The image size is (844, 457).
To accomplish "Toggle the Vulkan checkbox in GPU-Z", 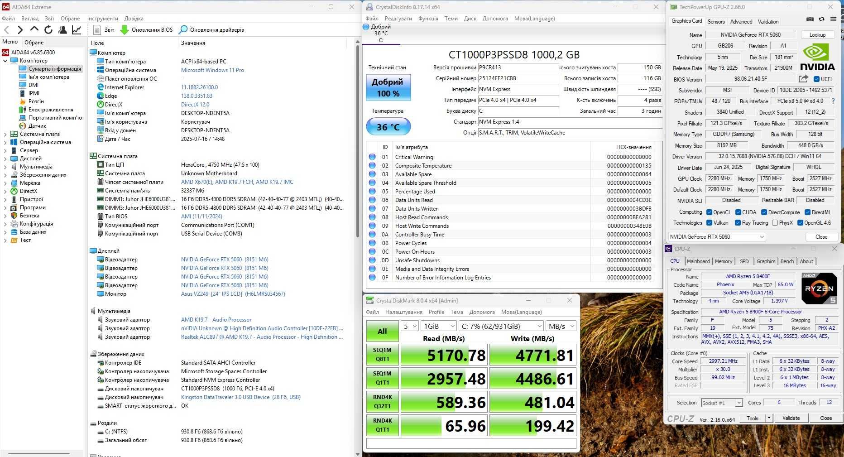I will click(x=709, y=222).
